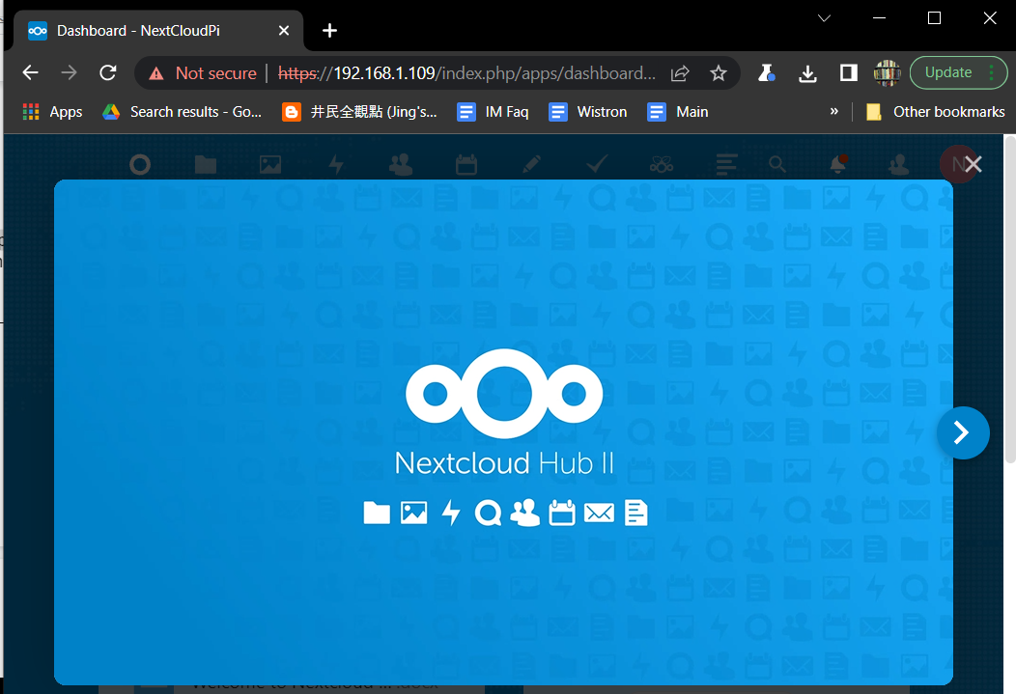Open Activity lightning icon in Nextcloud header
This screenshot has height=694, width=1016.
tap(336, 164)
